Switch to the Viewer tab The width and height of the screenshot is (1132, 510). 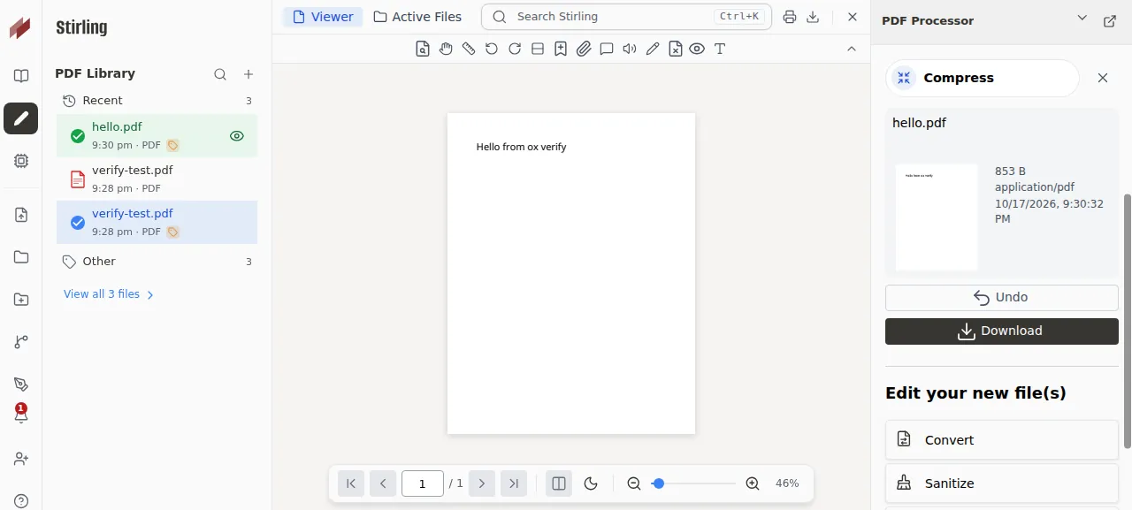pyautogui.click(x=323, y=17)
